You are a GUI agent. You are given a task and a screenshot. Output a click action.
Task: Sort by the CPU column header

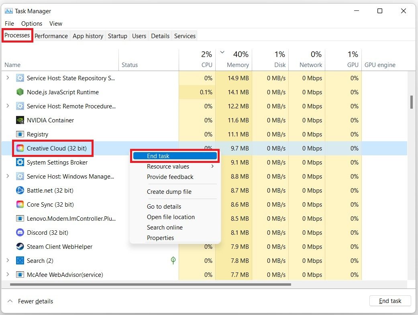click(x=197, y=60)
